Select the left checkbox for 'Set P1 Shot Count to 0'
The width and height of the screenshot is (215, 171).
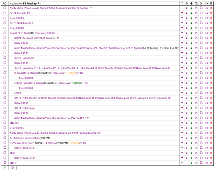[5, 23]
